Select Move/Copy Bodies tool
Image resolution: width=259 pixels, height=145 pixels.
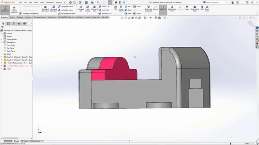pos(172,8)
